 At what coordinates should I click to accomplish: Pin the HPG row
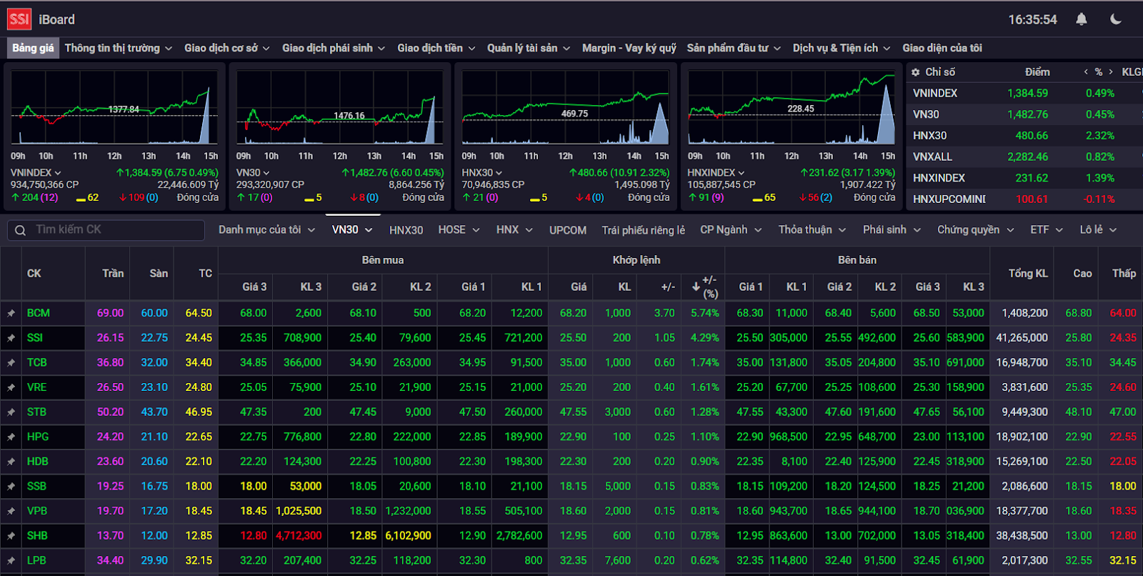point(11,437)
